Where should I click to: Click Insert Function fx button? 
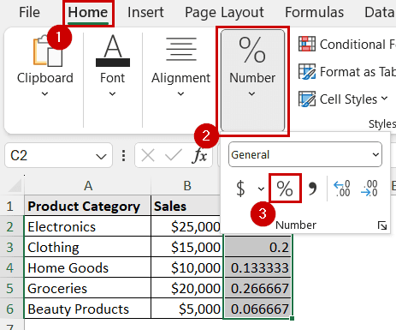coord(200,156)
